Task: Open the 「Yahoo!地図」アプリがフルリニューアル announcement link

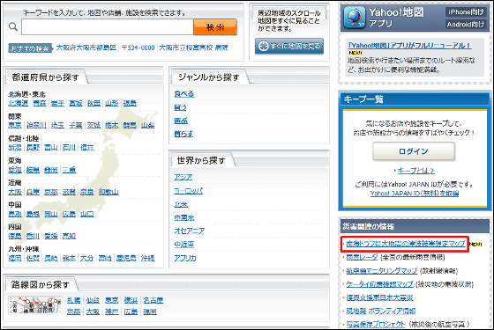Action: coord(409,45)
